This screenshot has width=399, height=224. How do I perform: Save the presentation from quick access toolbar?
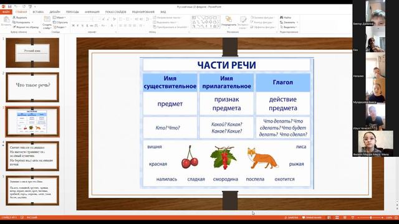pyautogui.click(x=9, y=7)
